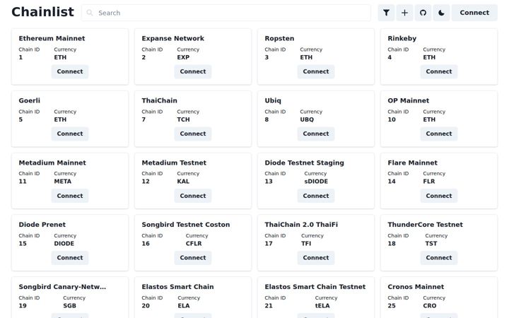Open the GitHub repository icon
Image resolution: width=509 pixels, height=318 pixels.
pyautogui.click(x=423, y=13)
